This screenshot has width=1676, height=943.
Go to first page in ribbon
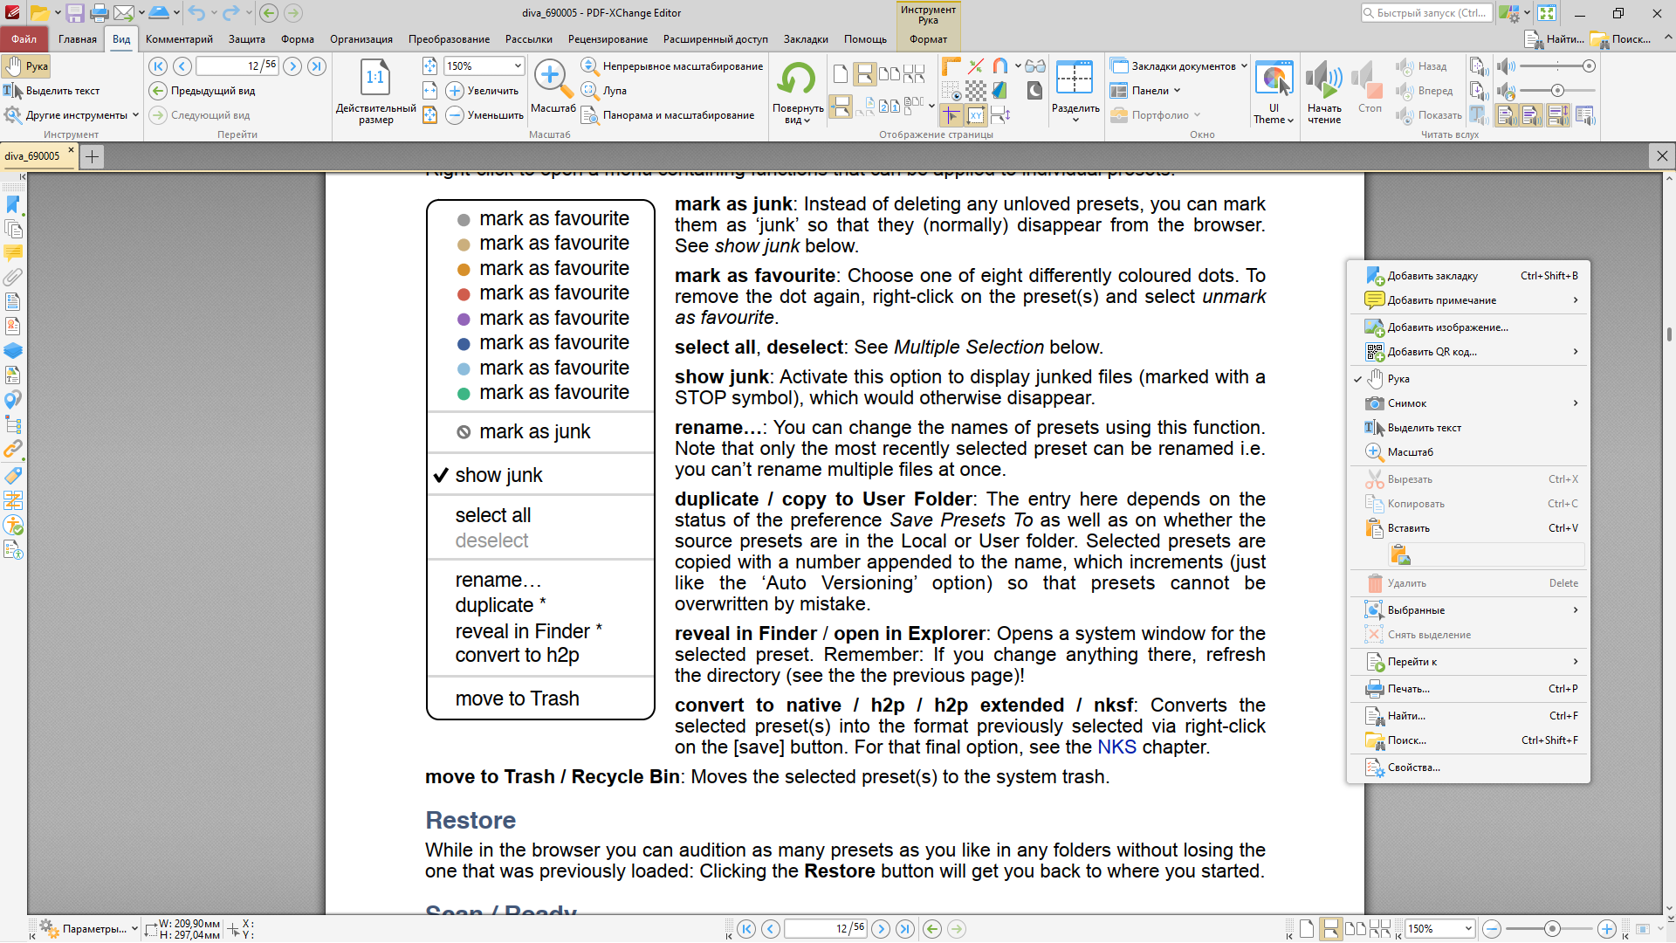158,66
